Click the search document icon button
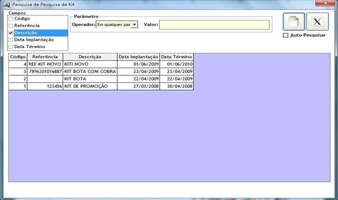Screen dimensions: 338x200 point(294,22)
